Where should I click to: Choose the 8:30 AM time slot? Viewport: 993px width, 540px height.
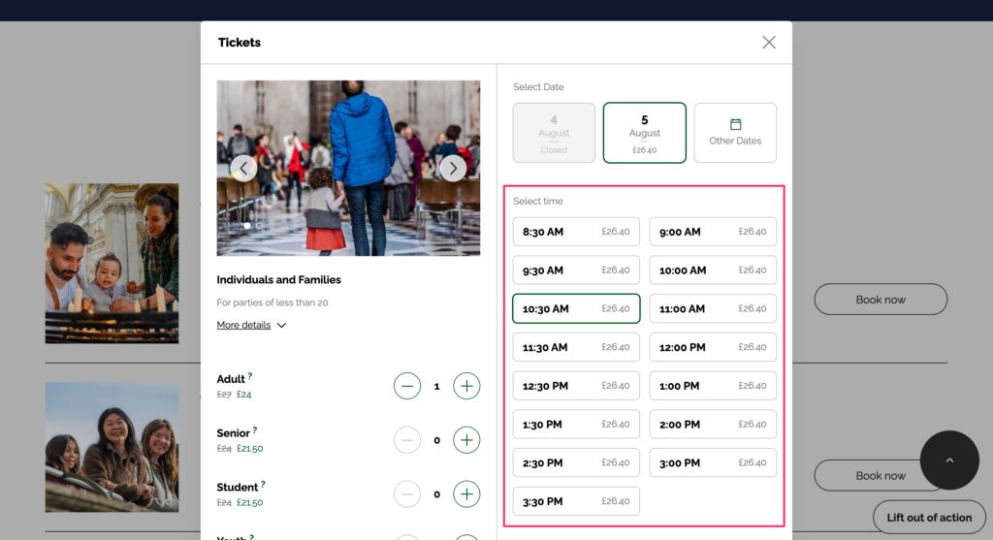[x=576, y=232]
